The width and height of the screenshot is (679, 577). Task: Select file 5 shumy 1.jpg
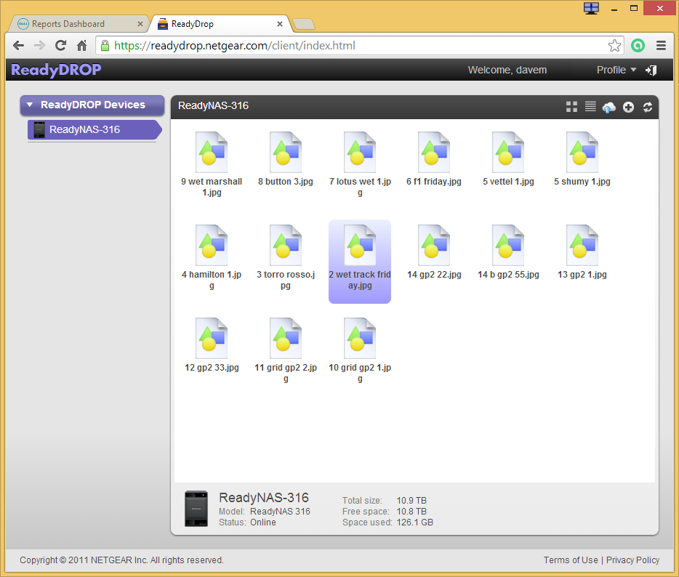point(582,159)
